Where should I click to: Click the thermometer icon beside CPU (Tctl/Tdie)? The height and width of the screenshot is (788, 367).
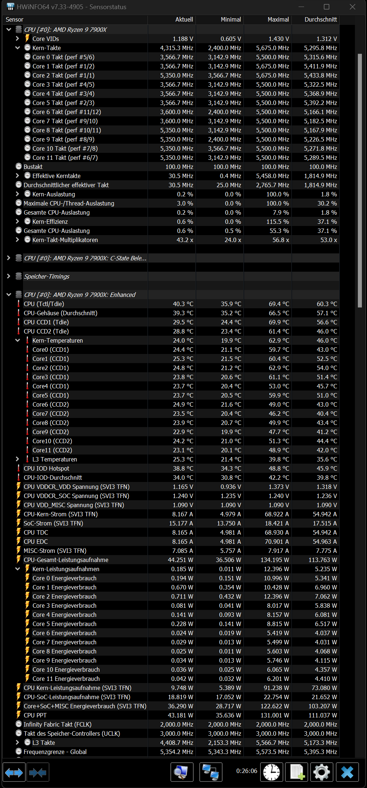tap(18, 303)
